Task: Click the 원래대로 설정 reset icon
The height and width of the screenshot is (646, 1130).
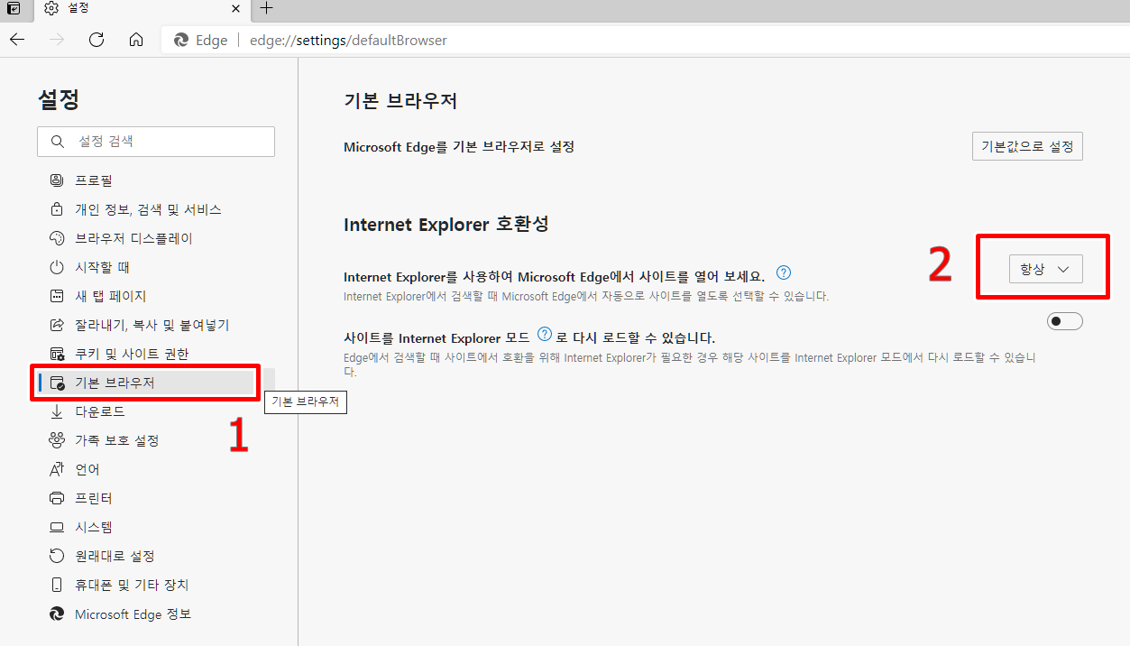Action: click(57, 556)
